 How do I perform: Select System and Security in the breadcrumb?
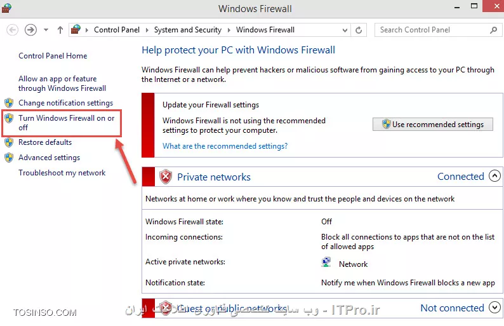(x=188, y=30)
